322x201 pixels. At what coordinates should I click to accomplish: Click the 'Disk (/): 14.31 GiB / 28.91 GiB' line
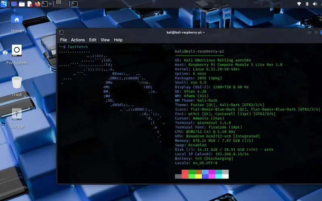(x=224, y=150)
